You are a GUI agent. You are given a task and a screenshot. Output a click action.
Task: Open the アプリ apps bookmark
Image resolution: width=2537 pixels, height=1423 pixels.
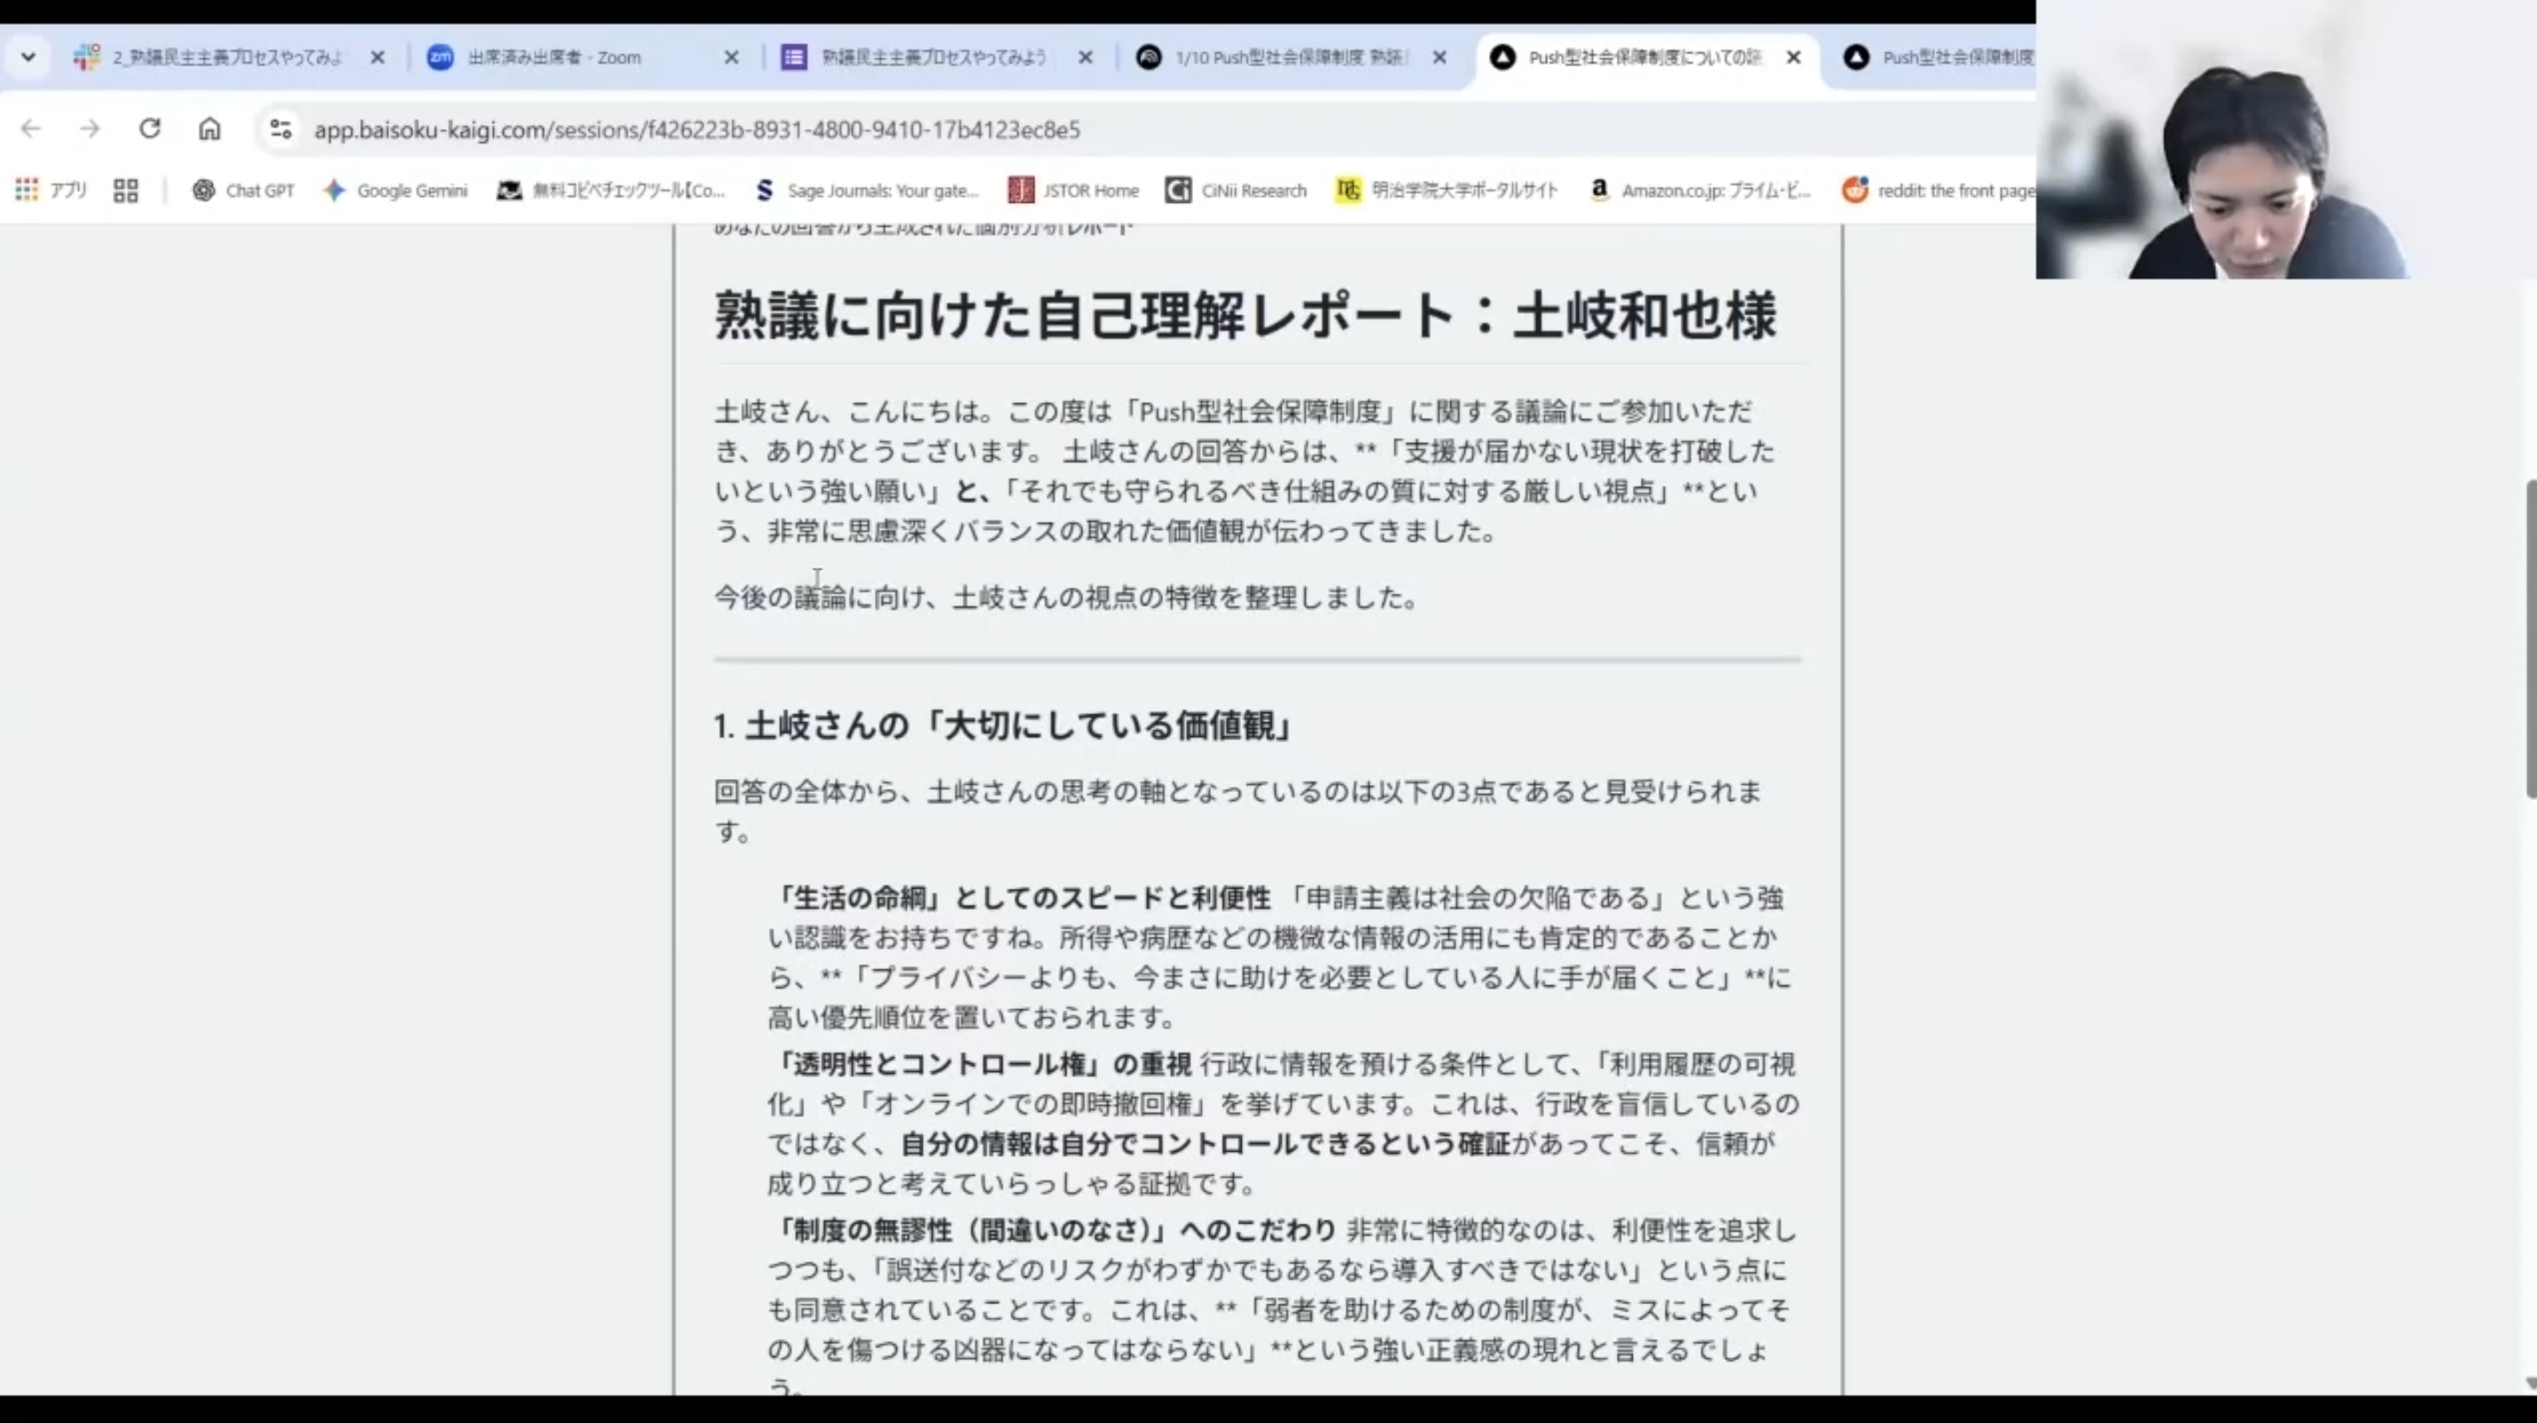tap(51, 190)
